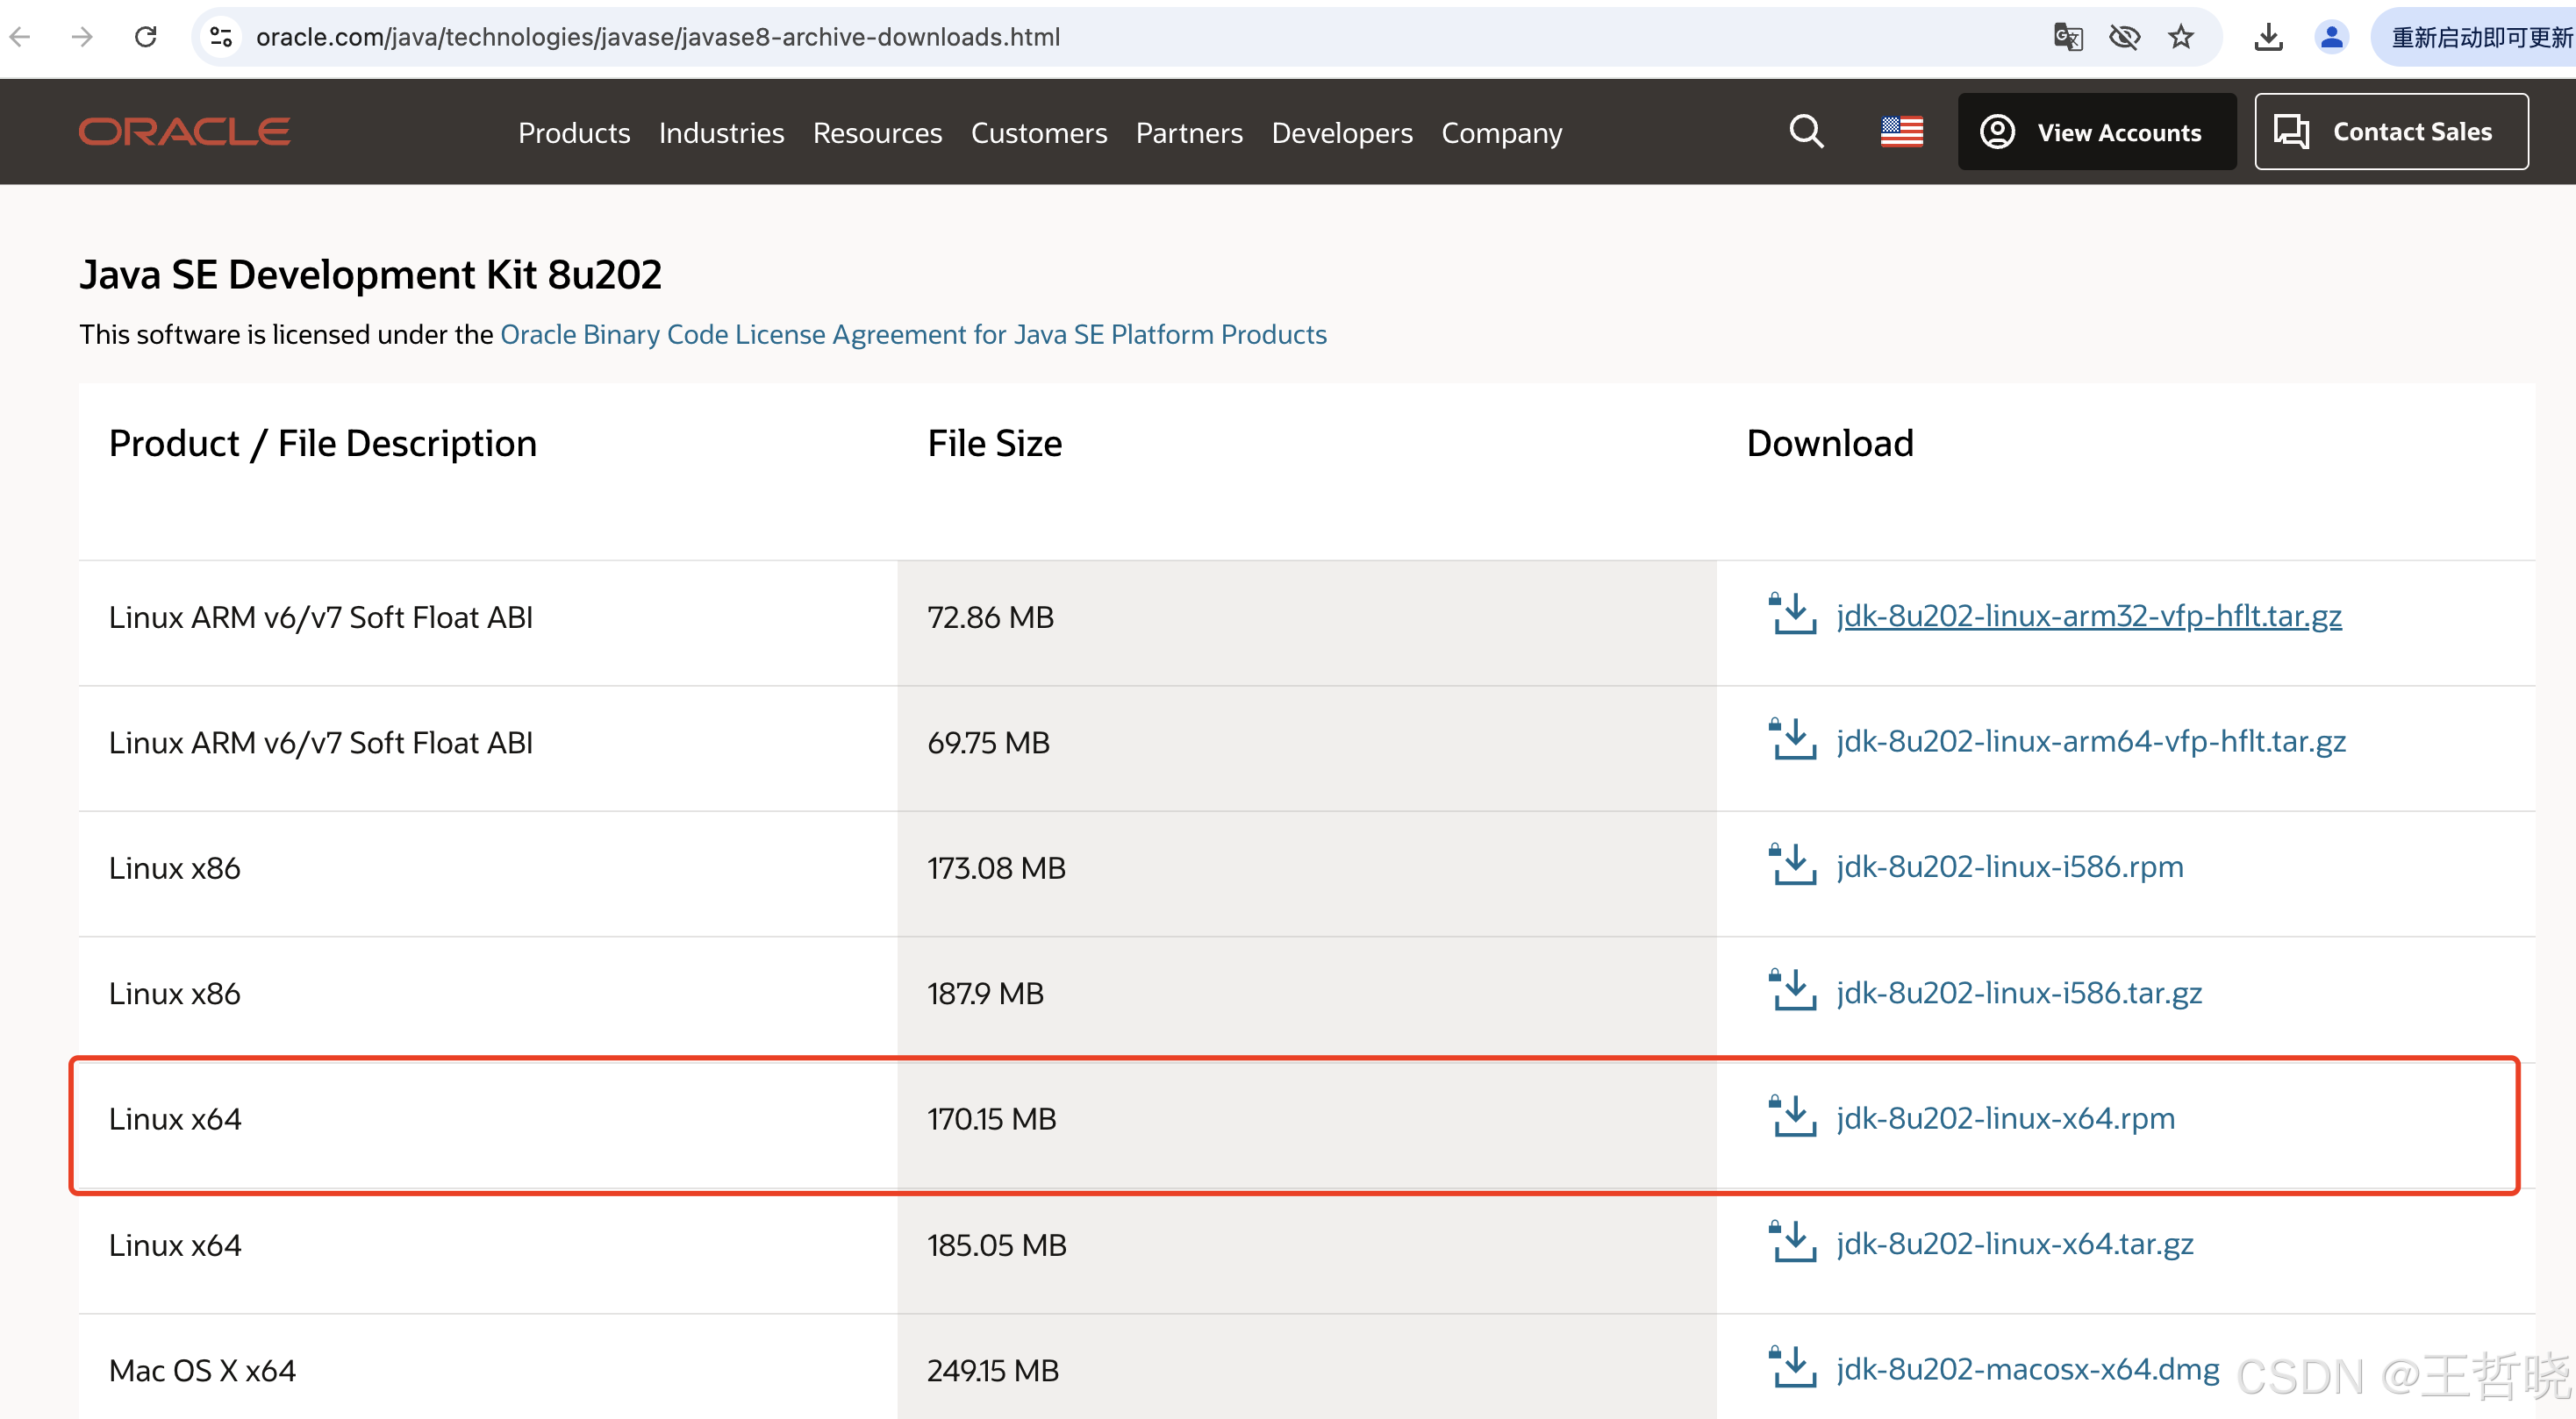Viewport: 2576px width, 1419px height.
Task: Click the Contact Sales button
Action: (x=2391, y=132)
